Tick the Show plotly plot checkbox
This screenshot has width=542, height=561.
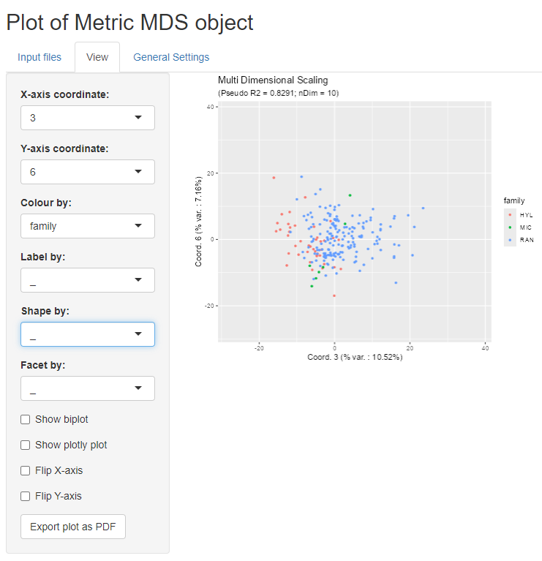25,445
